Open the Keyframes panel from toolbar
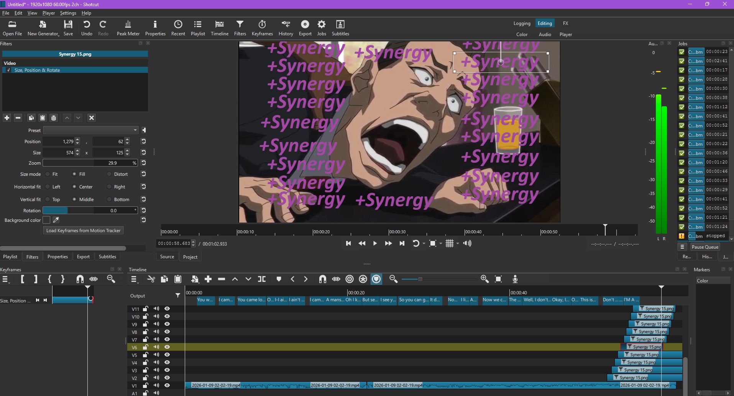The width and height of the screenshot is (734, 396). click(262, 28)
